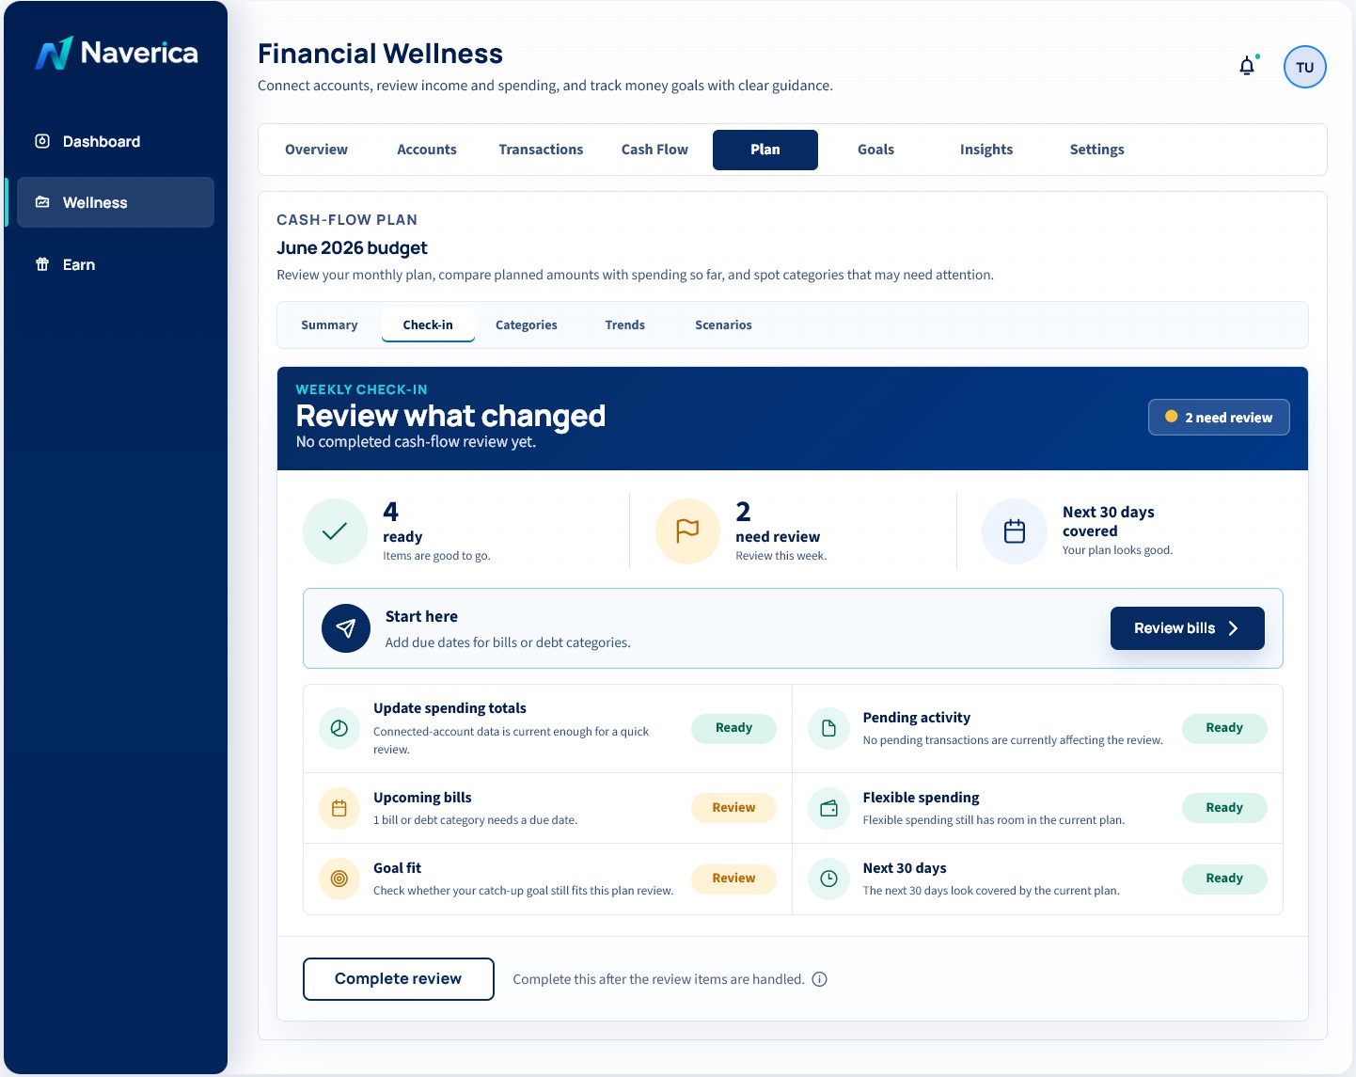Switch to the Transactions tab
Image resolution: width=1356 pixels, height=1077 pixels.
pyautogui.click(x=541, y=150)
